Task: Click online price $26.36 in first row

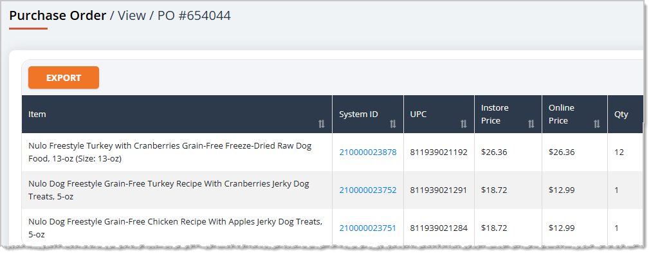Action: pos(562,152)
